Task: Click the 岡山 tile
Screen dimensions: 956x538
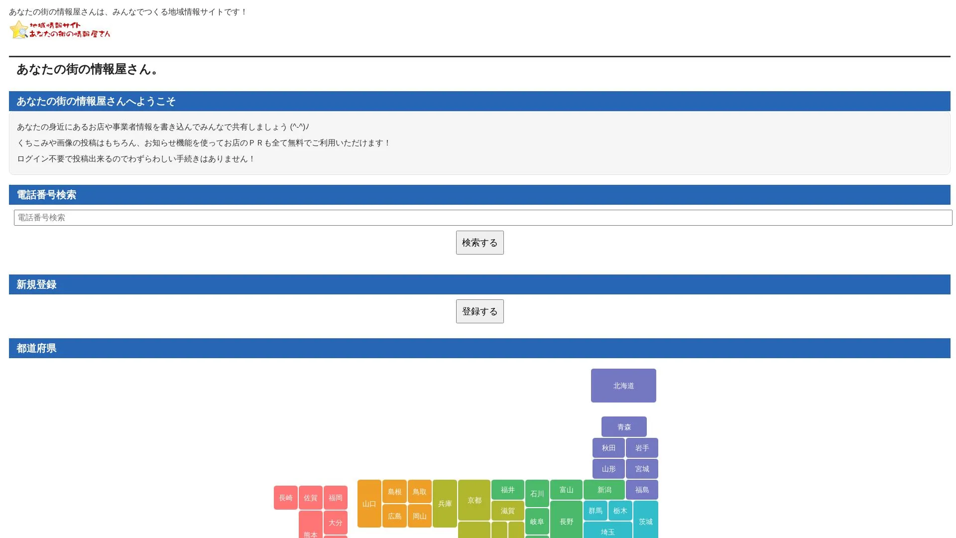Action: click(419, 516)
